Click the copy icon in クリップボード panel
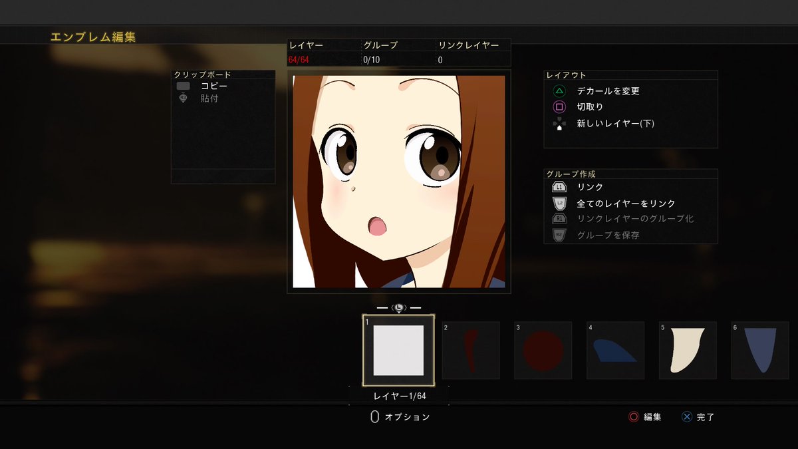 tap(184, 86)
